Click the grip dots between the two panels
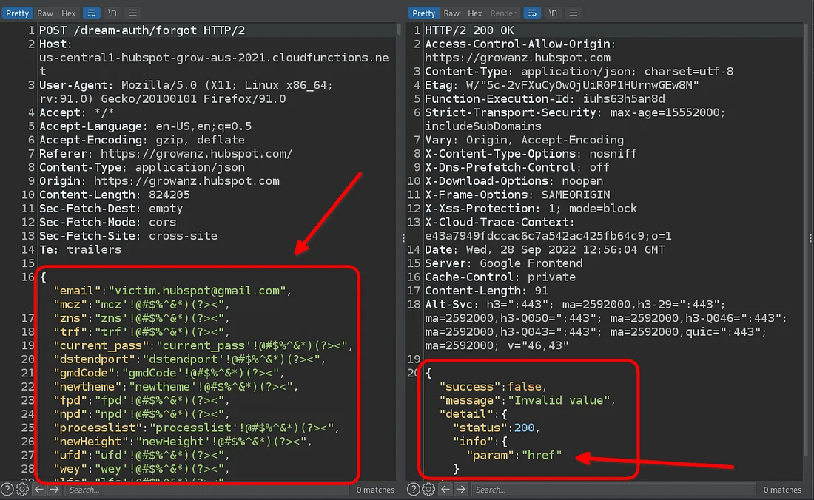The width and height of the screenshot is (814, 500). tap(403, 238)
